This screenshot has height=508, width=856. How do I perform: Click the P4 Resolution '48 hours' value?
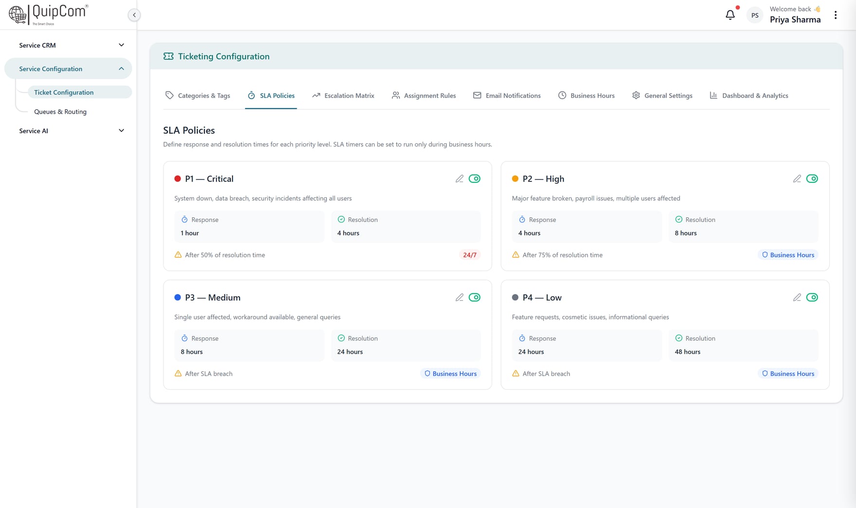click(688, 352)
